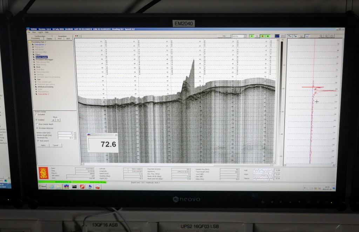Select Attribute processing in the tree

click(46, 86)
